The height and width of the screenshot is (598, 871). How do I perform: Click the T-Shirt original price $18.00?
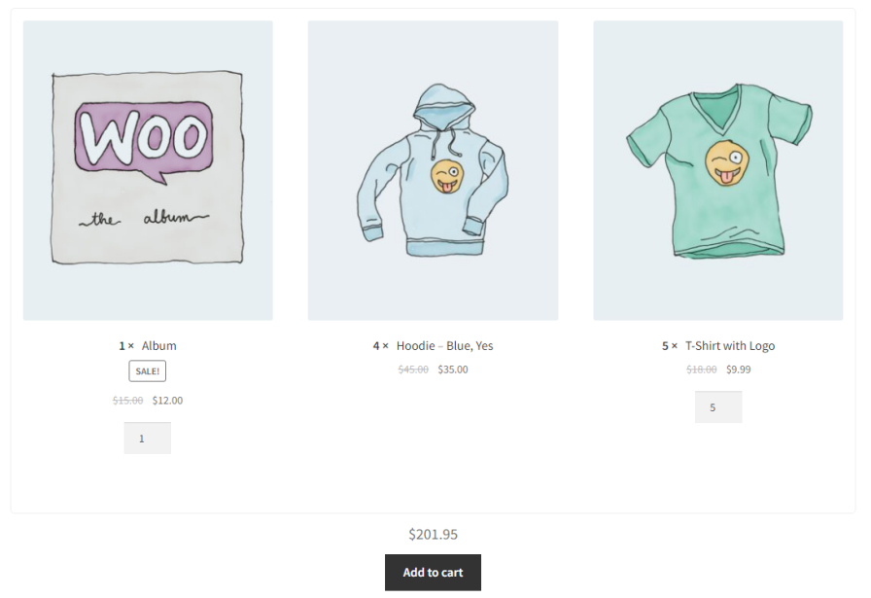(x=702, y=369)
